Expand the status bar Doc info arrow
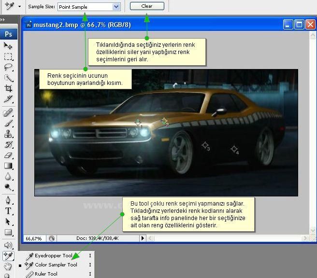Screen dimensions: 317x278 click(x=143, y=238)
